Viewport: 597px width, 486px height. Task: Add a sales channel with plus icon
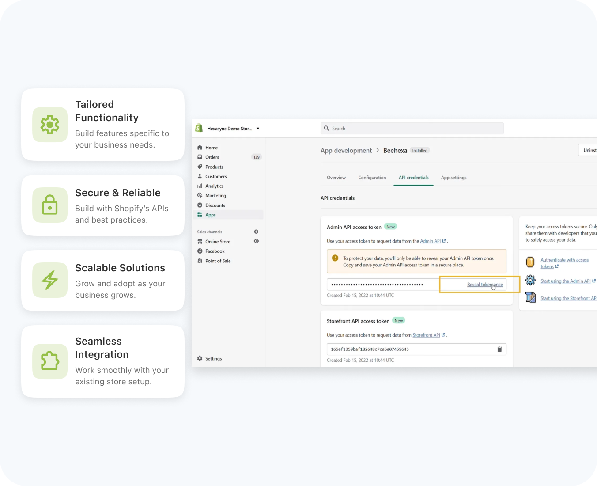click(x=256, y=232)
